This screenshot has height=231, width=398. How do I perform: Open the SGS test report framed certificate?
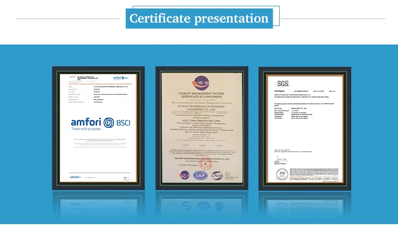[305, 128]
